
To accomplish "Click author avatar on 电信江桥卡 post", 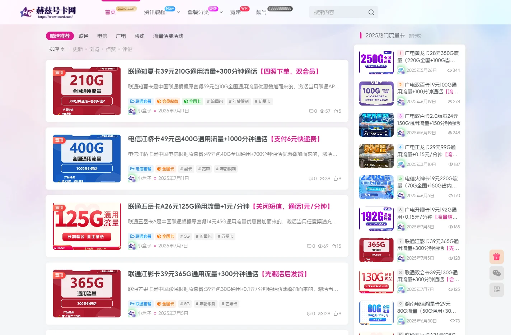I will 132,178.
